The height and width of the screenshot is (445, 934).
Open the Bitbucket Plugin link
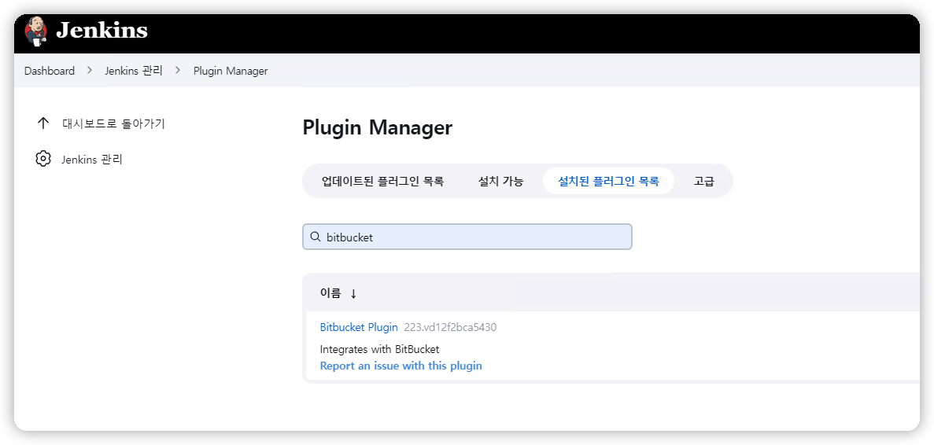coord(359,327)
